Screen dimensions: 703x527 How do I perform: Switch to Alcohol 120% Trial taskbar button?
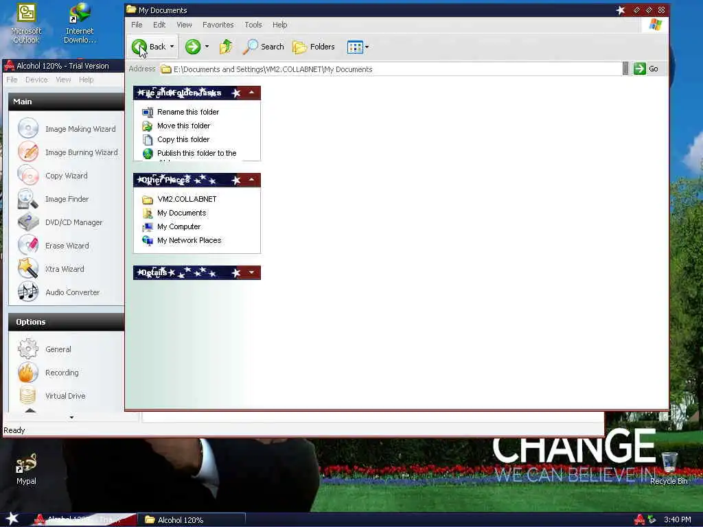83,520
